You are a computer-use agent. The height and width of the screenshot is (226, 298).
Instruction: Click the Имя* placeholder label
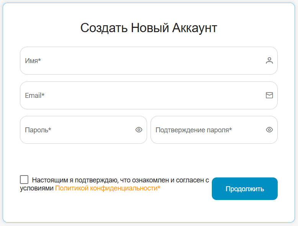click(33, 60)
